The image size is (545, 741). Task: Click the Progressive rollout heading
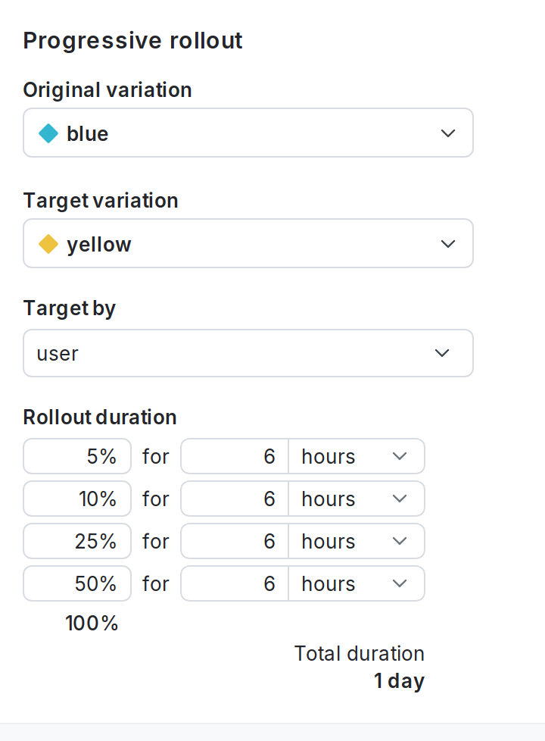[x=132, y=40]
